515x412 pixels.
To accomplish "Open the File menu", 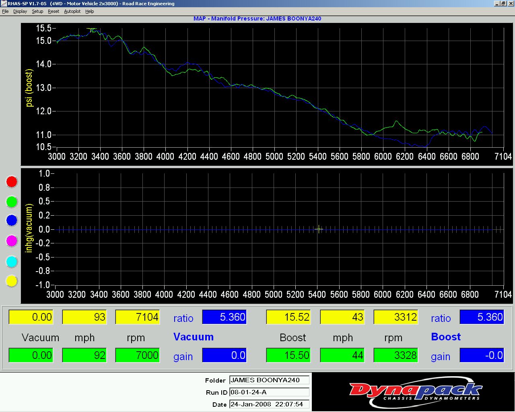I will point(5,11).
